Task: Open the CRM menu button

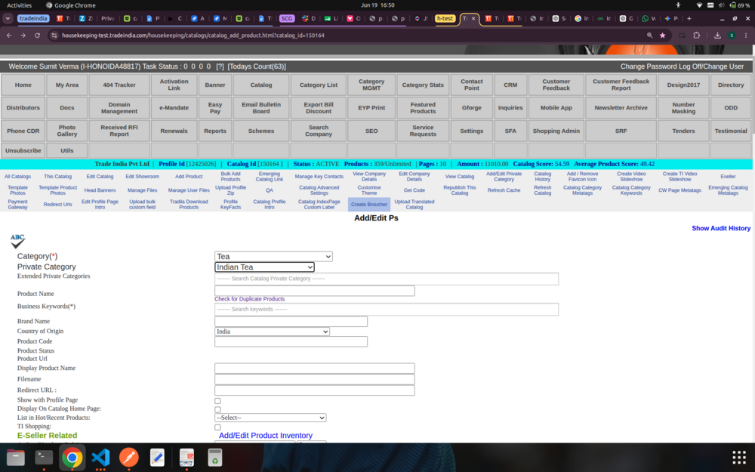Action: pyautogui.click(x=510, y=85)
